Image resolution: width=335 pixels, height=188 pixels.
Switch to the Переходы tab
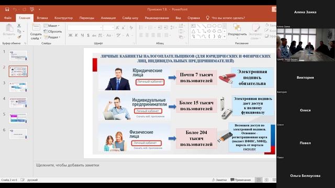pos(87,18)
